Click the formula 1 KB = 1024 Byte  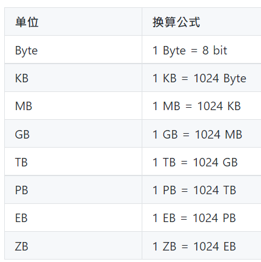(199, 79)
